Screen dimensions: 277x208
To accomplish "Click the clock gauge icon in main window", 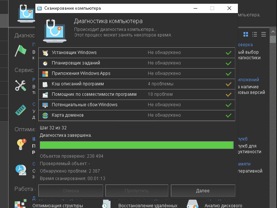I will 21,170.
